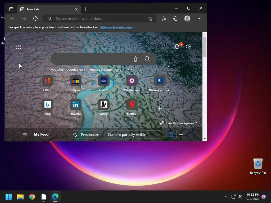Open the LinkedIn quick link
Image resolution: width=271 pixels, height=203 pixels.
point(75,107)
